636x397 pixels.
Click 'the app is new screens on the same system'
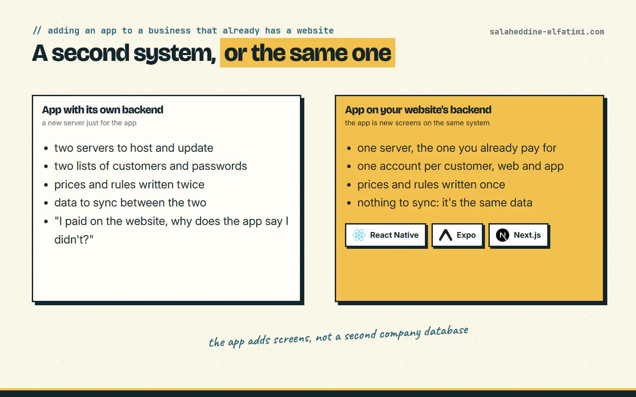[x=417, y=123]
